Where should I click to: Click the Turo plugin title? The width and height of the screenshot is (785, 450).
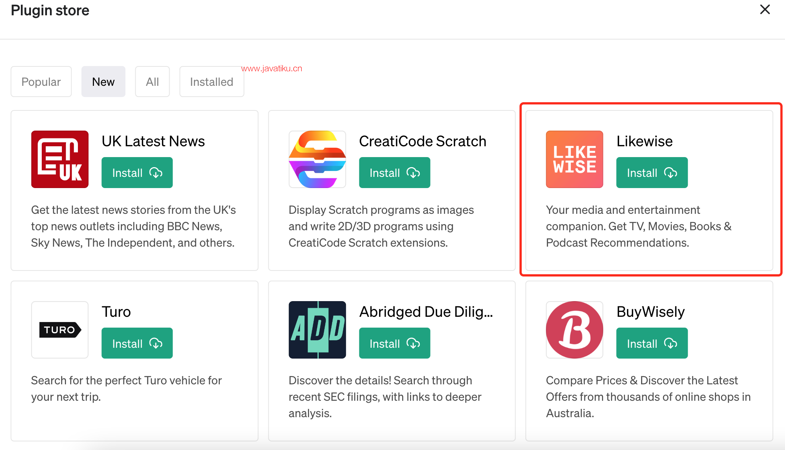click(x=116, y=312)
